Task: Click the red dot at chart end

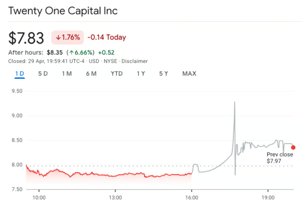Action: click(x=293, y=147)
